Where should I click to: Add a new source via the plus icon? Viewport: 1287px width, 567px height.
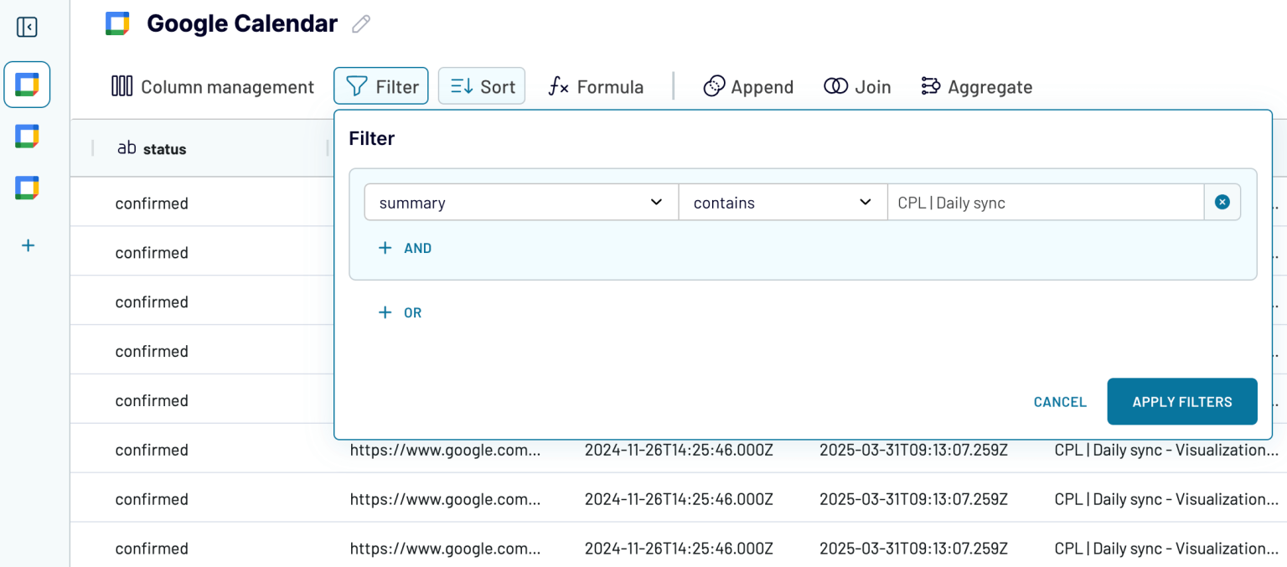28,245
